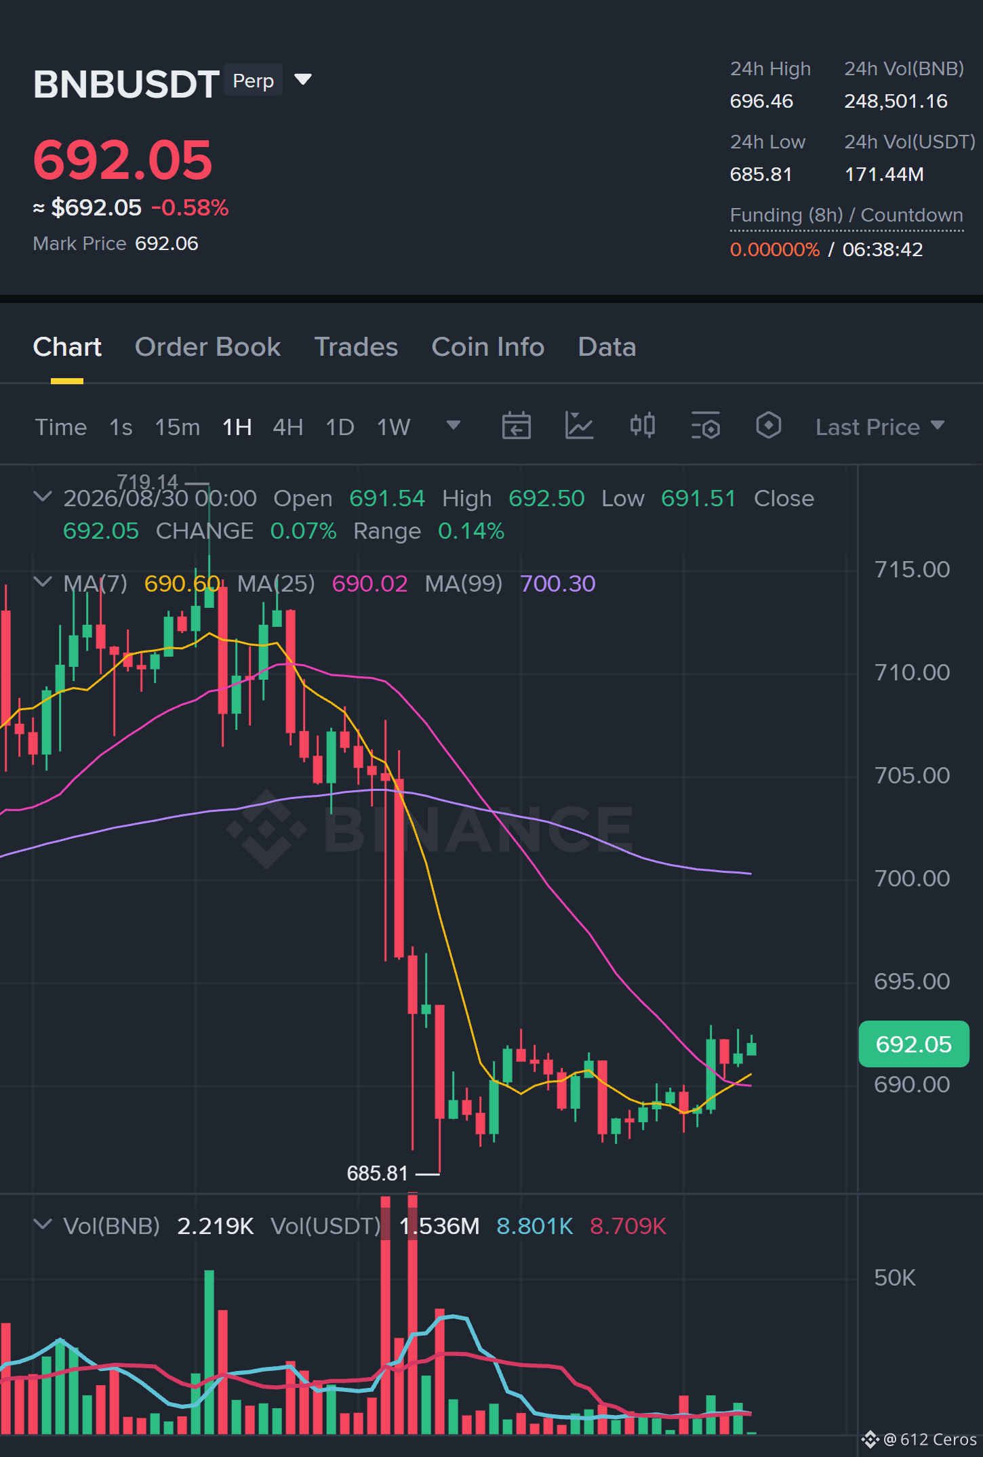This screenshot has height=1457, width=983.
Task: Click the 715.00 price axis label
Action: tap(912, 569)
